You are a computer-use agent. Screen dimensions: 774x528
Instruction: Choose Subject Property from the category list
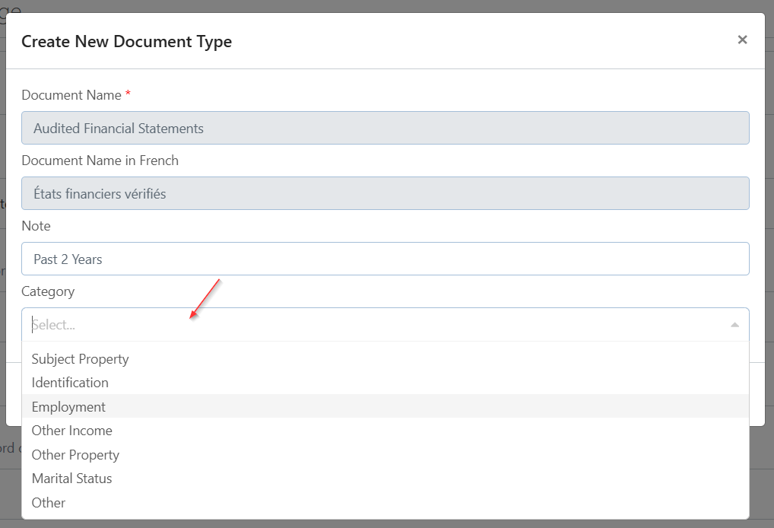click(80, 359)
